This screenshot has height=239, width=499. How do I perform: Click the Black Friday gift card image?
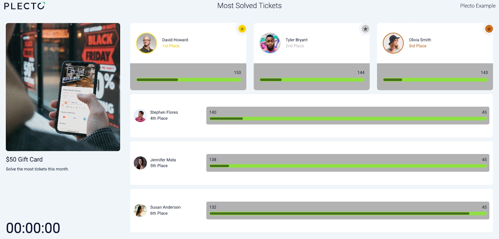click(63, 87)
